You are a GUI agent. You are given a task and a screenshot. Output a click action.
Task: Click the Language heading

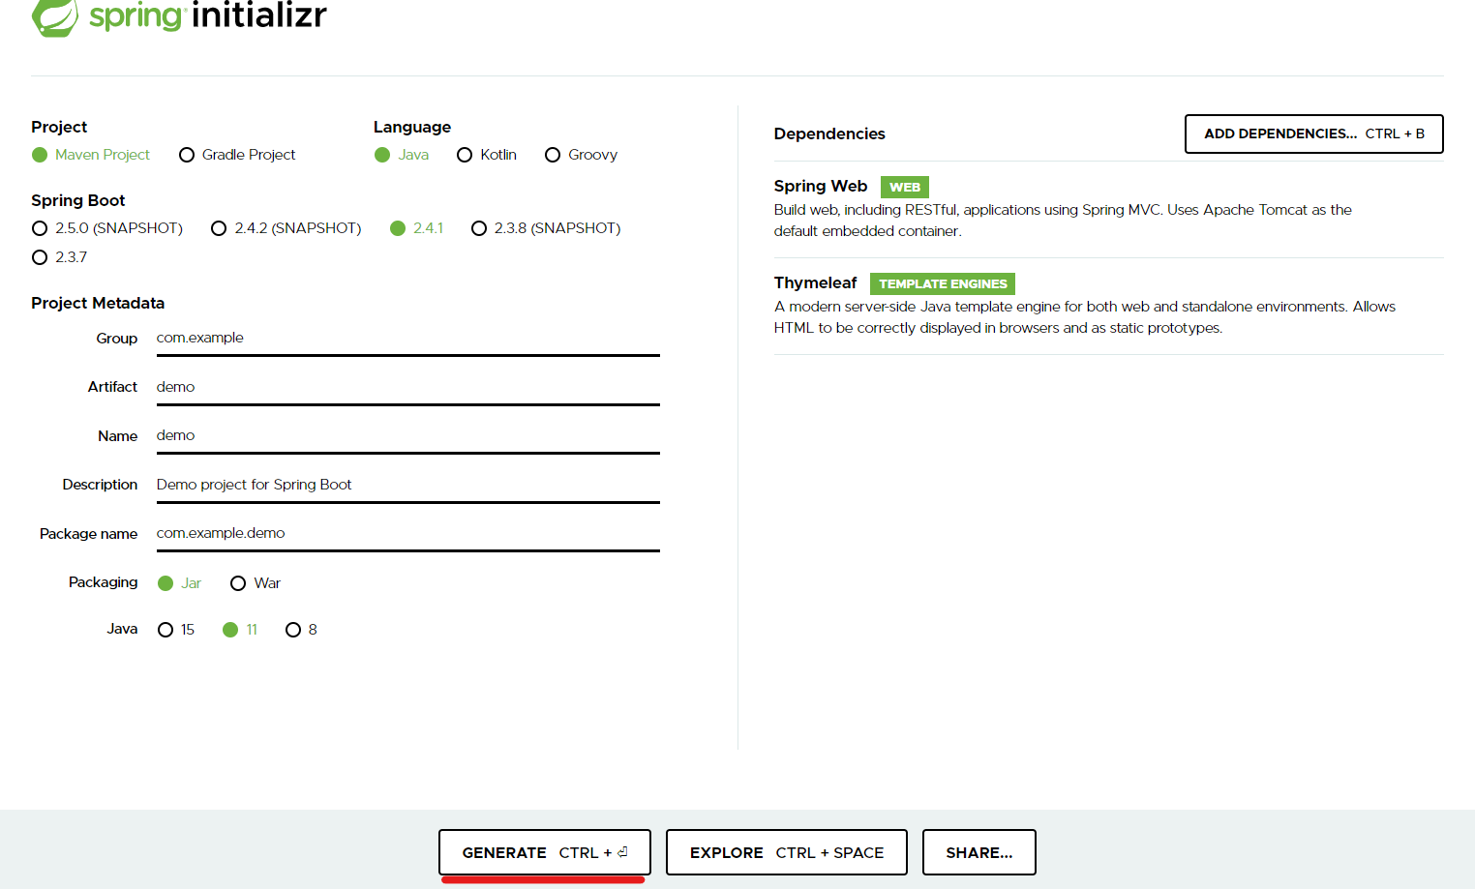coord(412,127)
